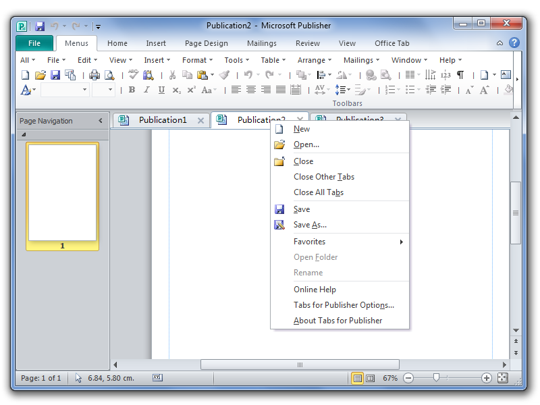Close the Publication1 tab with its X
Viewport: 540px width, 405px height.
(x=200, y=120)
